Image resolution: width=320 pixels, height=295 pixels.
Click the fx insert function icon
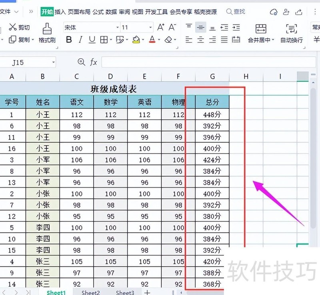pos(94,62)
